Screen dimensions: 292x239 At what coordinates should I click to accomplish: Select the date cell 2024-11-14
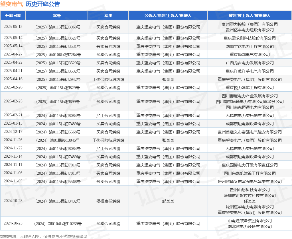tap(13, 156)
